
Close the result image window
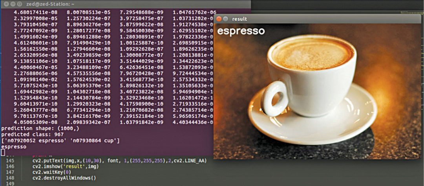(x=218, y=18)
